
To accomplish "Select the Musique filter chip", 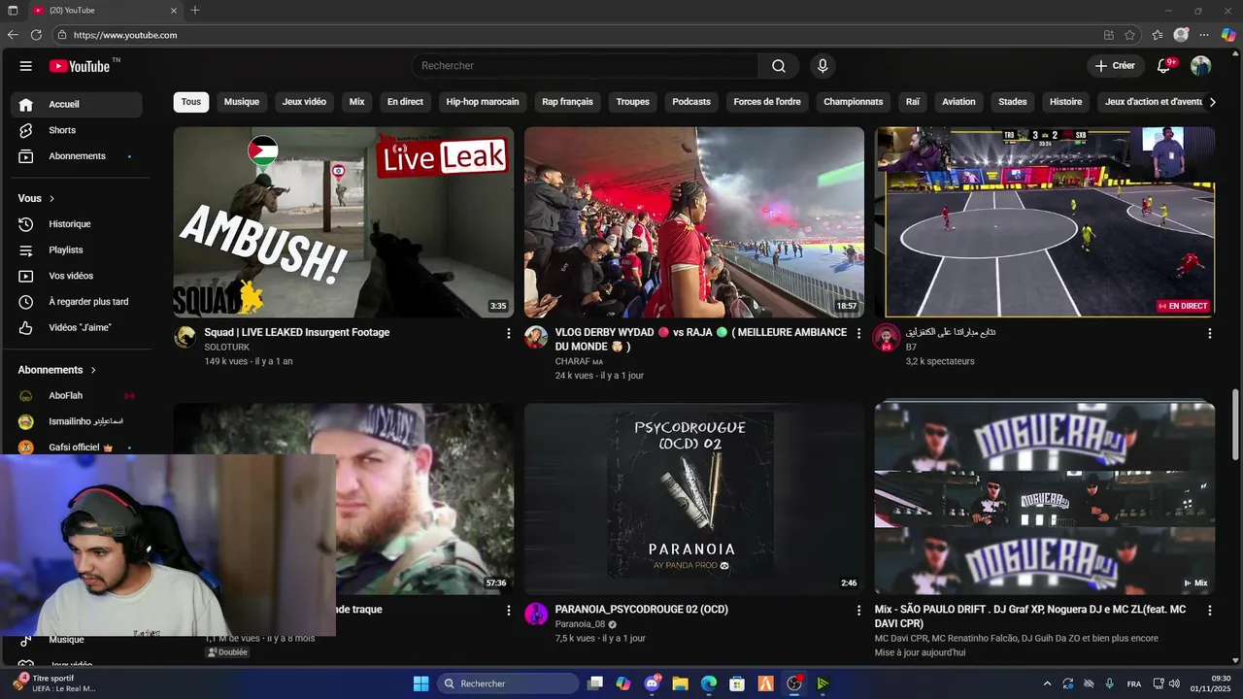I will coord(242,102).
